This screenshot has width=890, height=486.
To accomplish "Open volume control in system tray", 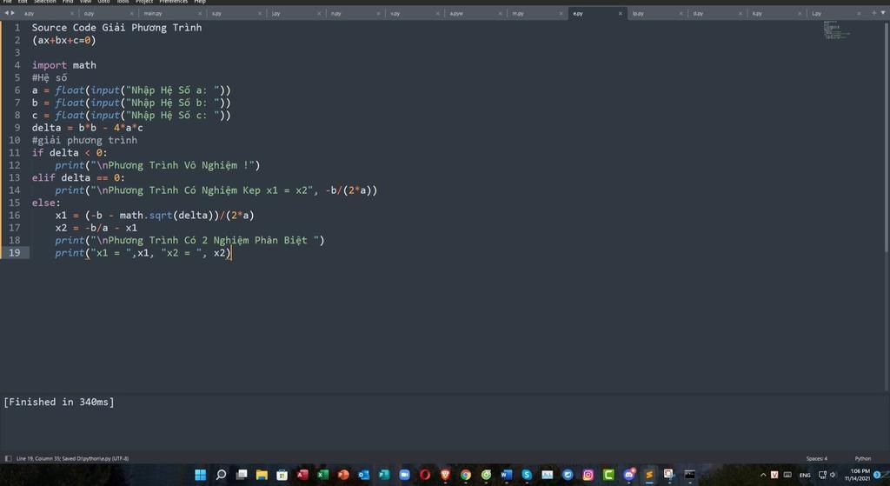I will click(833, 475).
